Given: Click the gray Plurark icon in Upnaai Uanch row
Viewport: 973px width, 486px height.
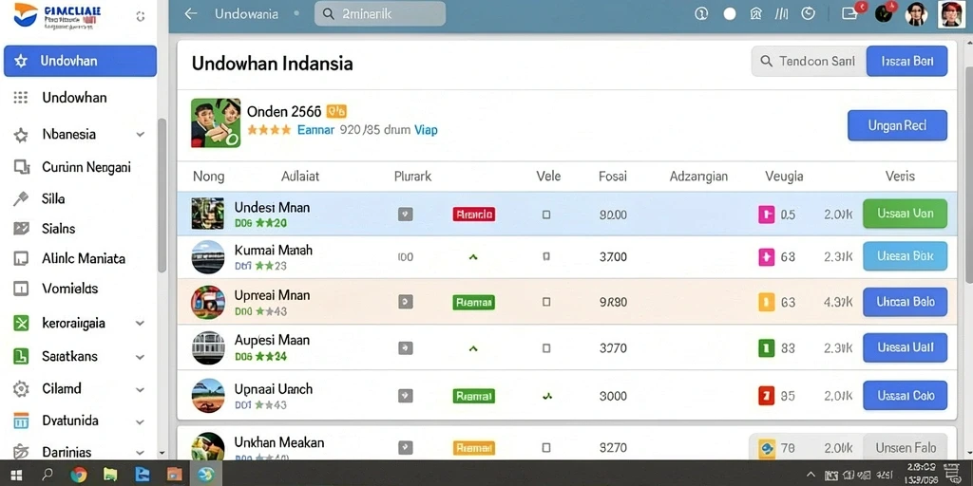Looking at the screenshot, I should 405,396.
